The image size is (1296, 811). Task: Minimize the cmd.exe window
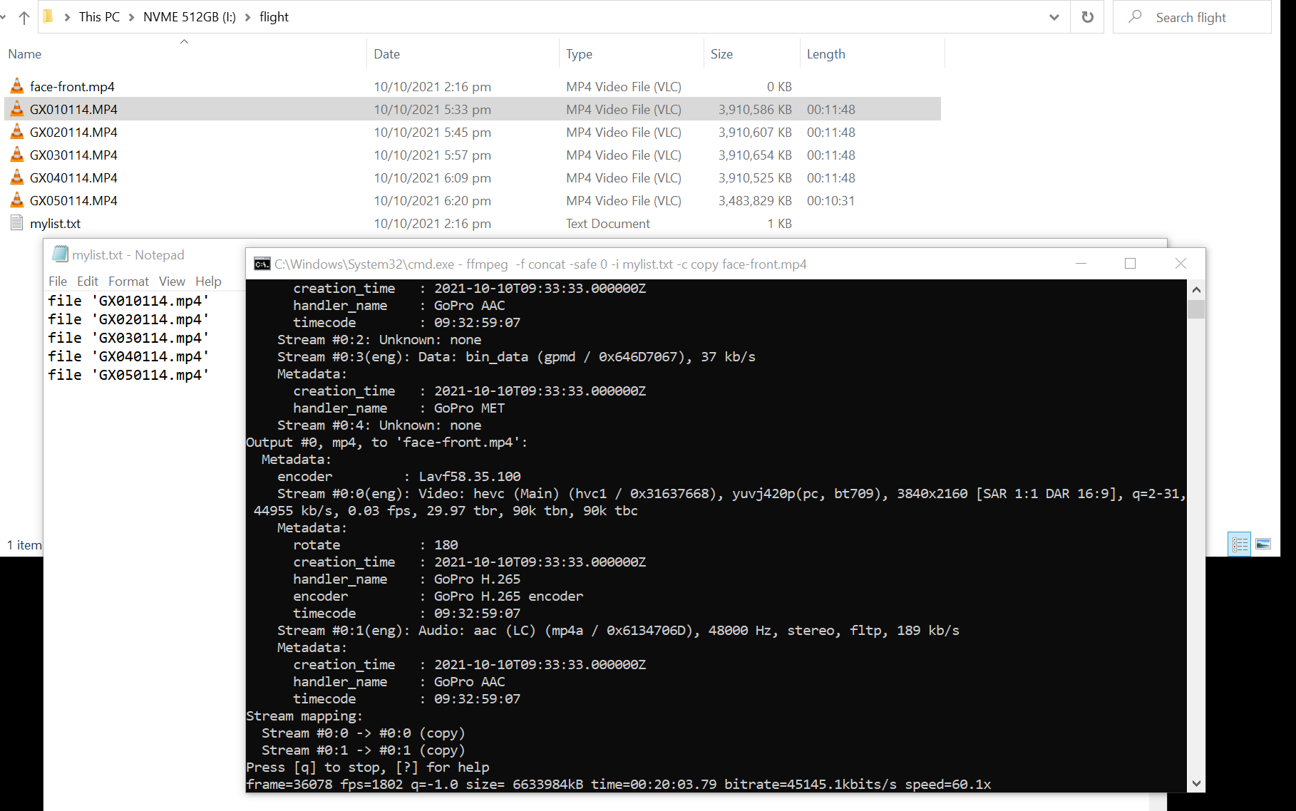tap(1081, 264)
